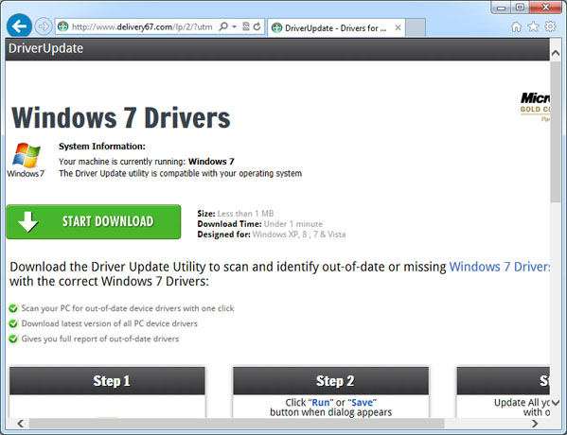The height and width of the screenshot is (435, 567).
Task: Click the horizontal scrollbar left arrow
Action: click(21, 424)
